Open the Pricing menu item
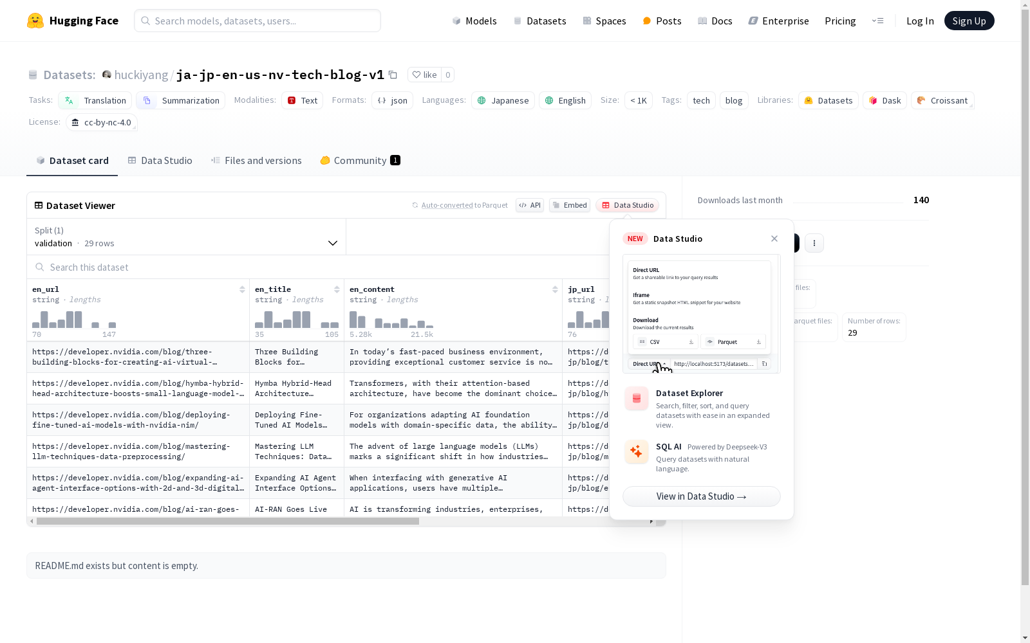Image resolution: width=1030 pixels, height=643 pixels. 840,21
